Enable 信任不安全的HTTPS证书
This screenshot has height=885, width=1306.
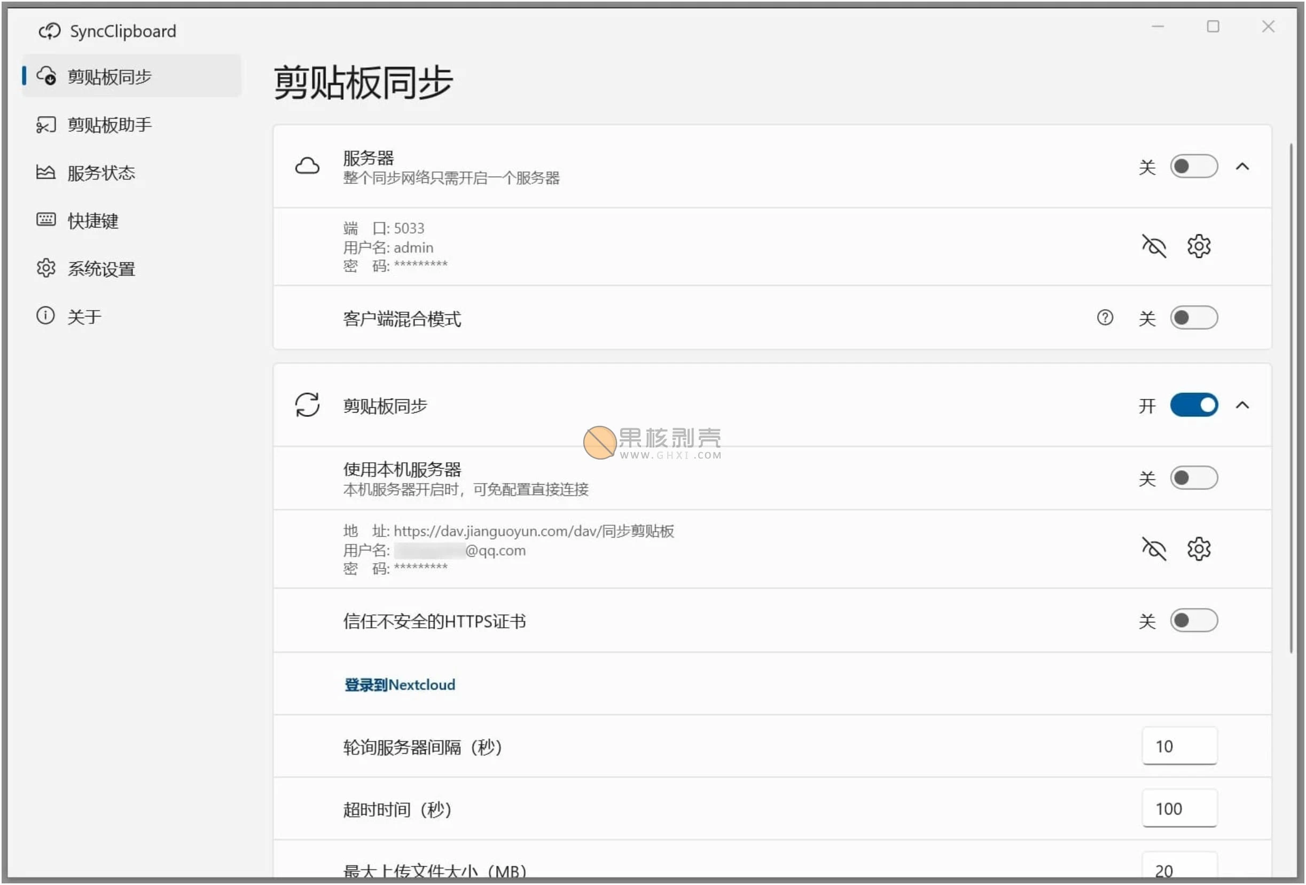click(x=1194, y=621)
